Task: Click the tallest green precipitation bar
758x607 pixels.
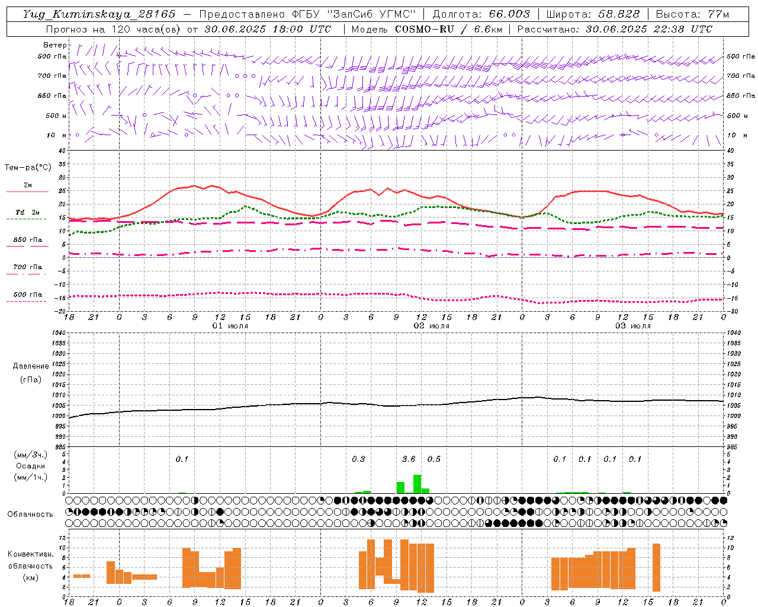Action: pos(417,484)
